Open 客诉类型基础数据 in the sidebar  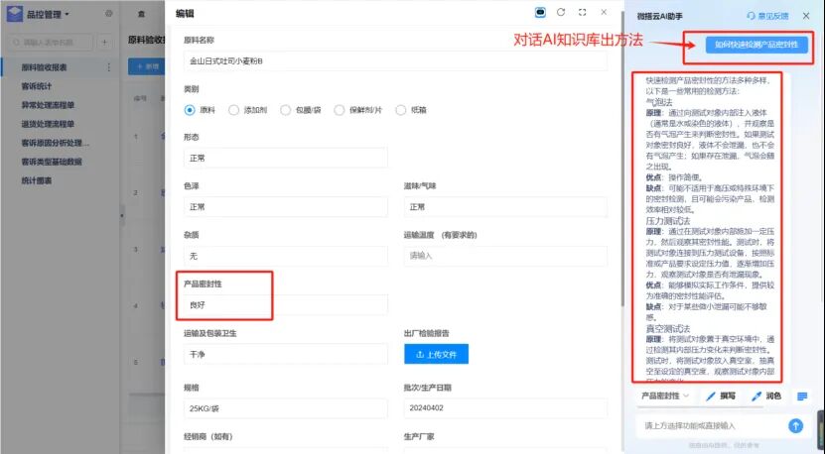[52, 162]
